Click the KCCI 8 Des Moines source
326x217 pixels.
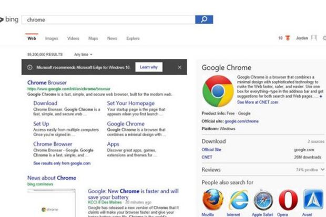[x=105, y=202]
